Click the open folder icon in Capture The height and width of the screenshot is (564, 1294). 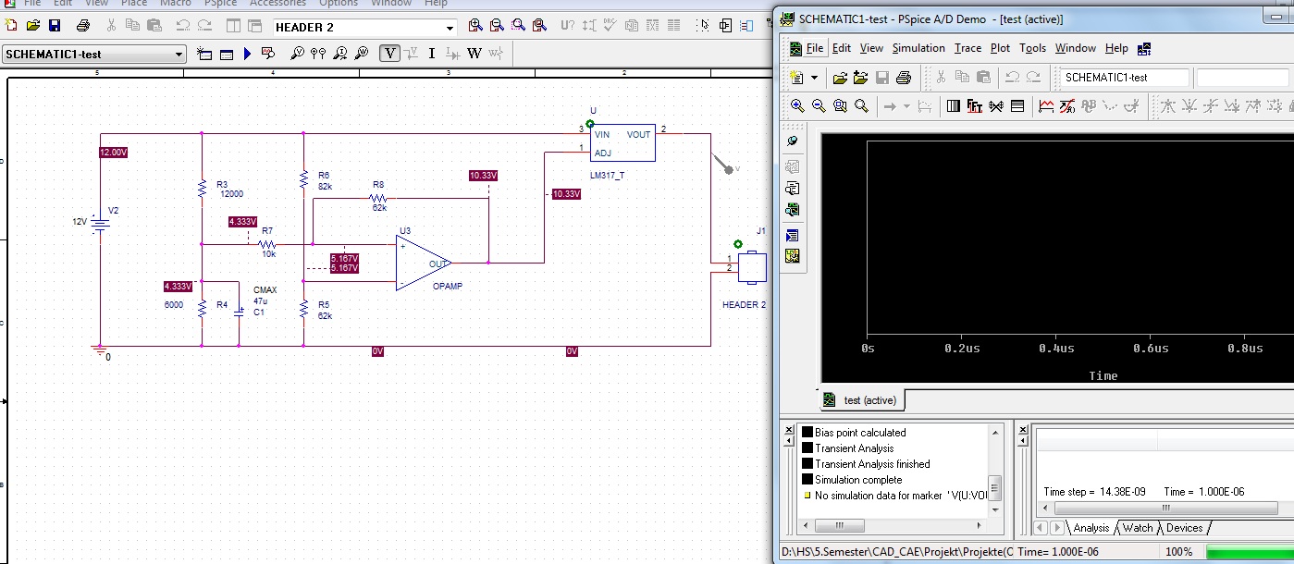(x=32, y=26)
